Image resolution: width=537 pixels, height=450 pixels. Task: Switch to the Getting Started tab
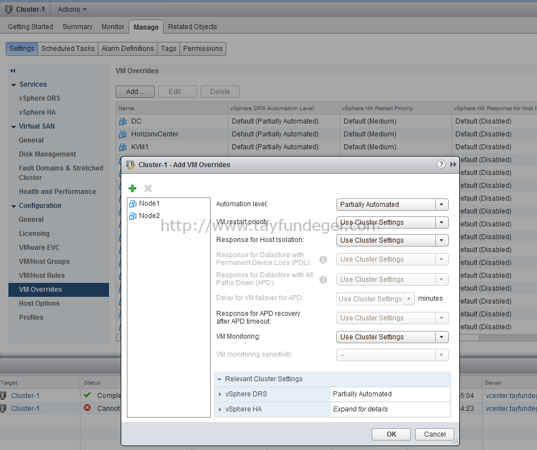click(31, 27)
